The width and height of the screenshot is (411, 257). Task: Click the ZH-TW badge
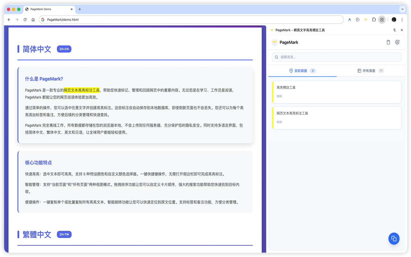(64, 235)
